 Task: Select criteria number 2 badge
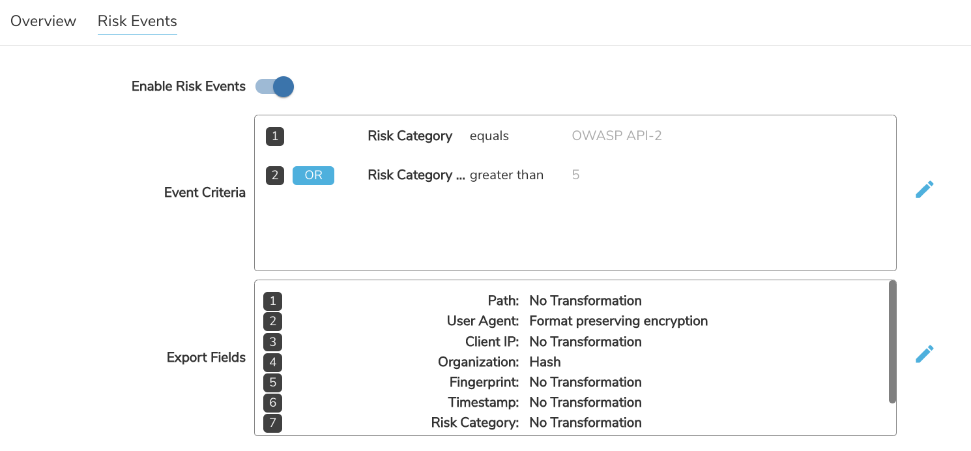coord(275,175)
